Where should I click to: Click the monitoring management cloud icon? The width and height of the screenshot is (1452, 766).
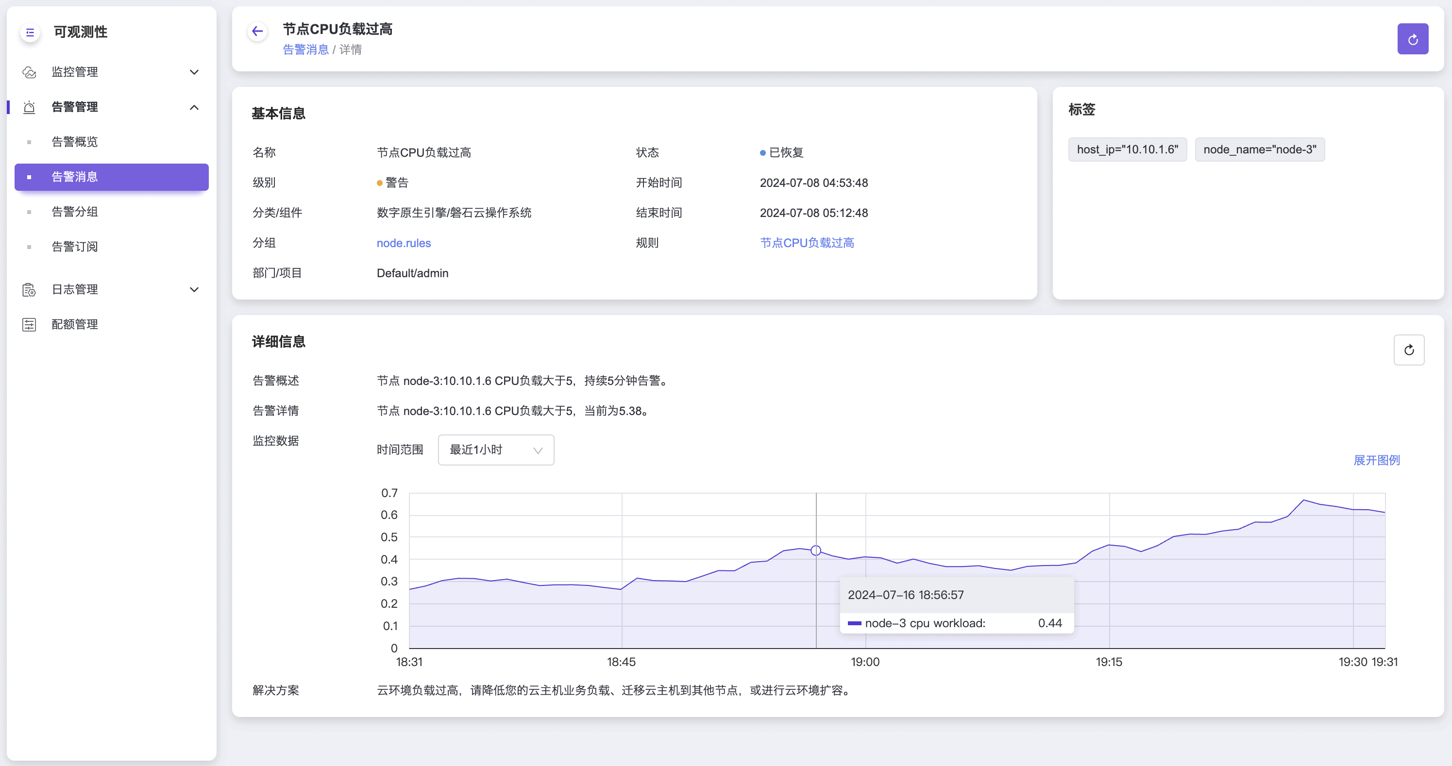pos(29,72)
